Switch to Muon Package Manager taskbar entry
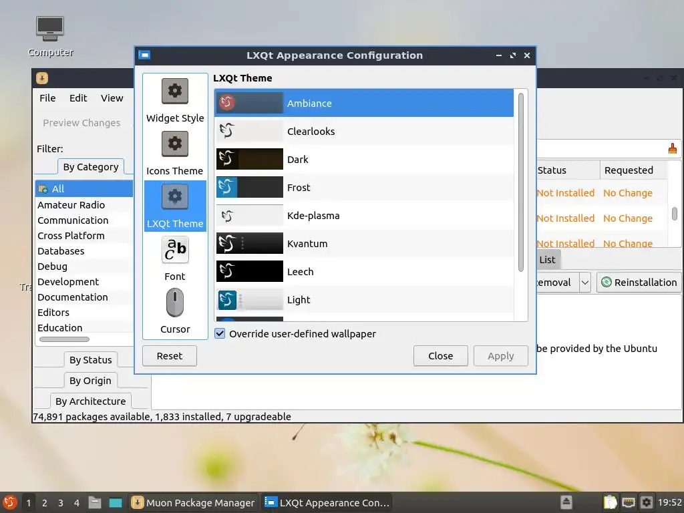The image size is (684, 513). (x=193, y=502)
